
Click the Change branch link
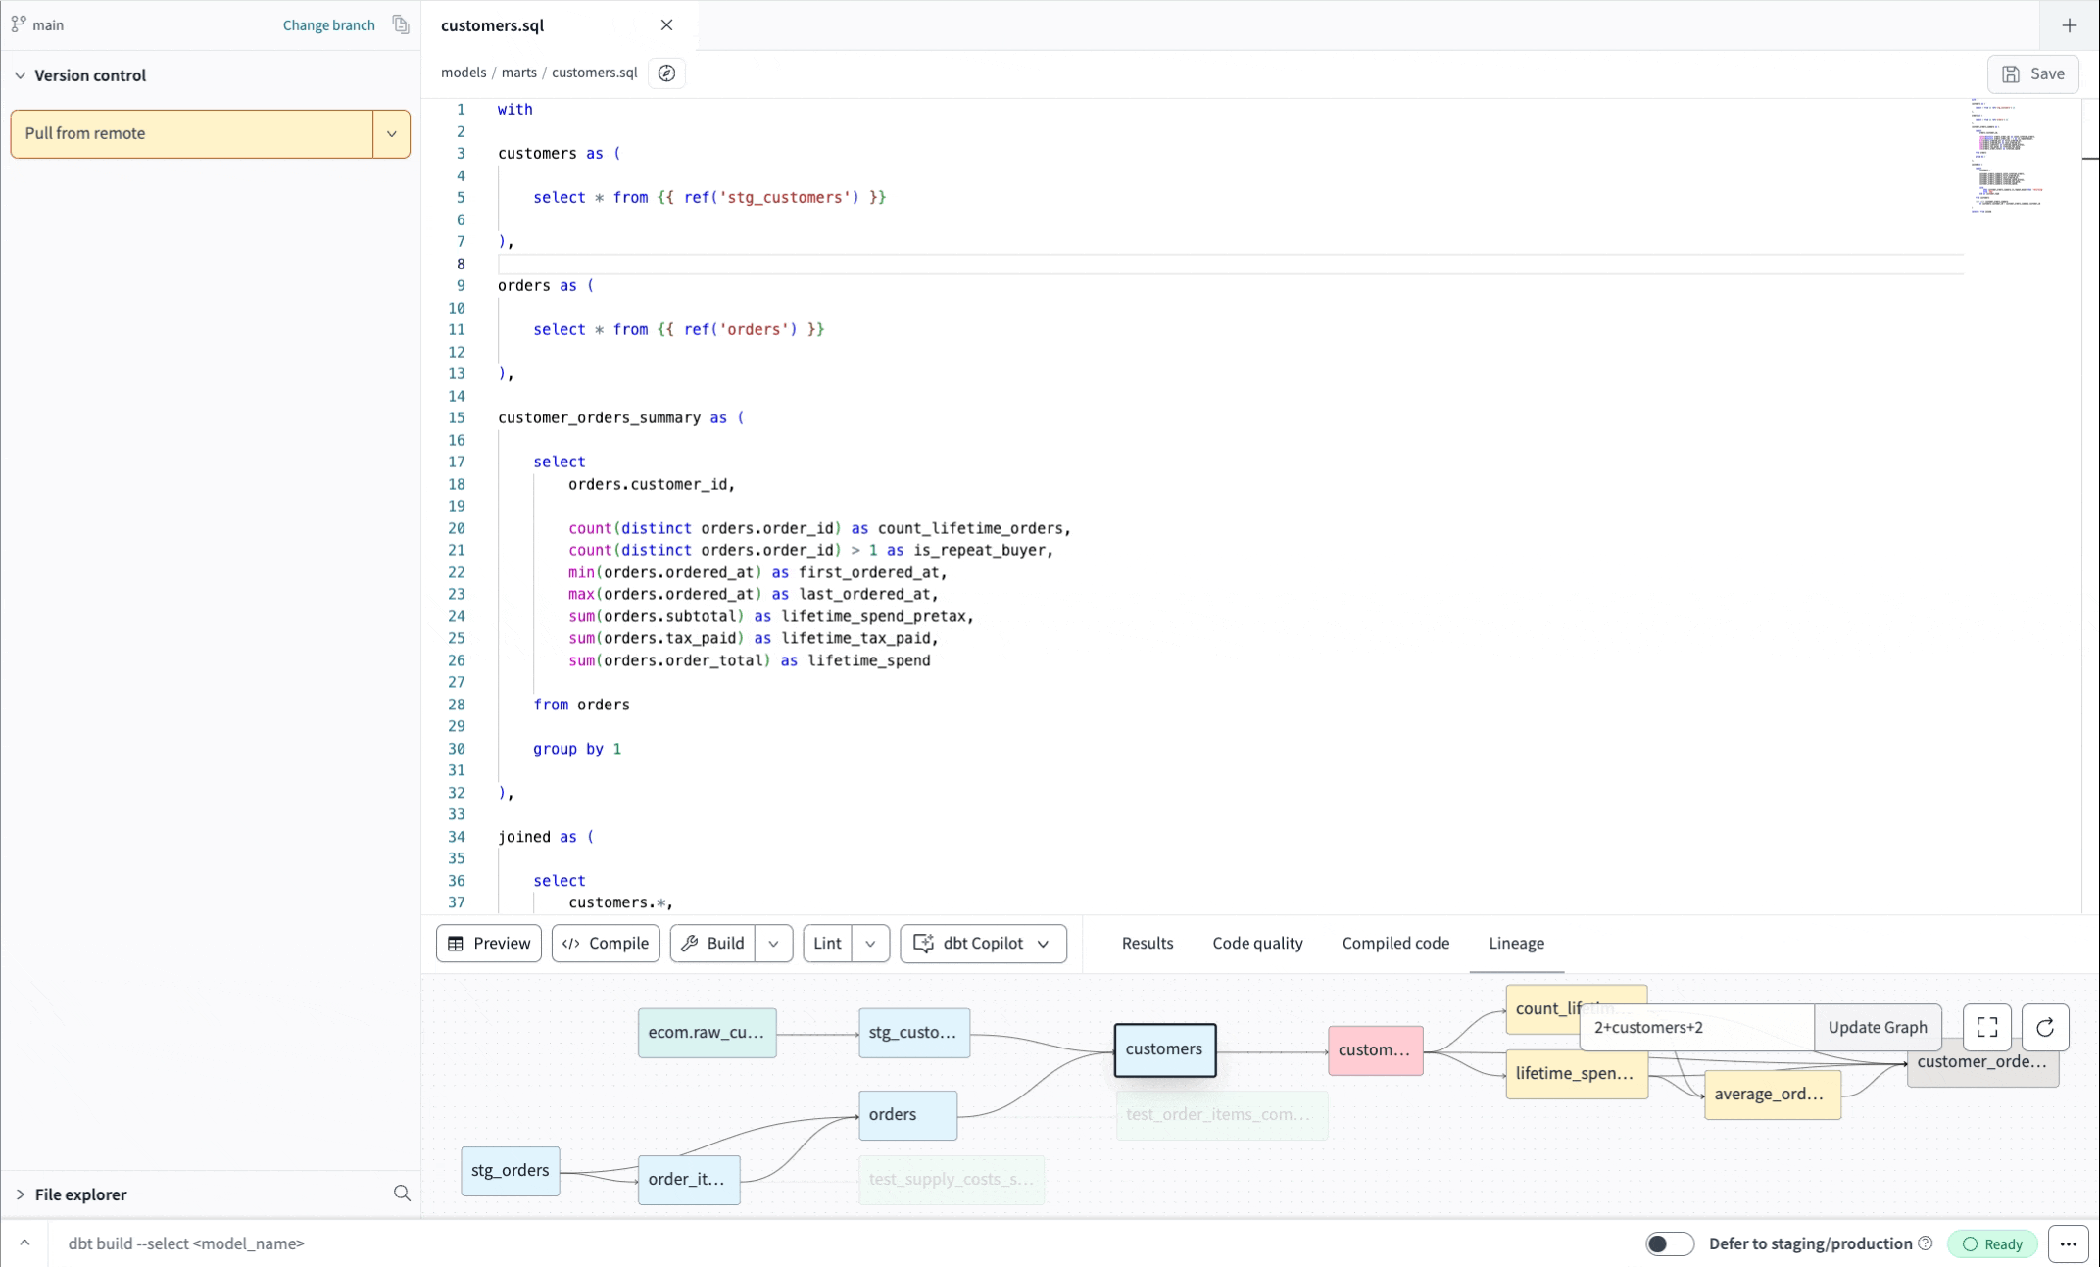click(328, 24)
